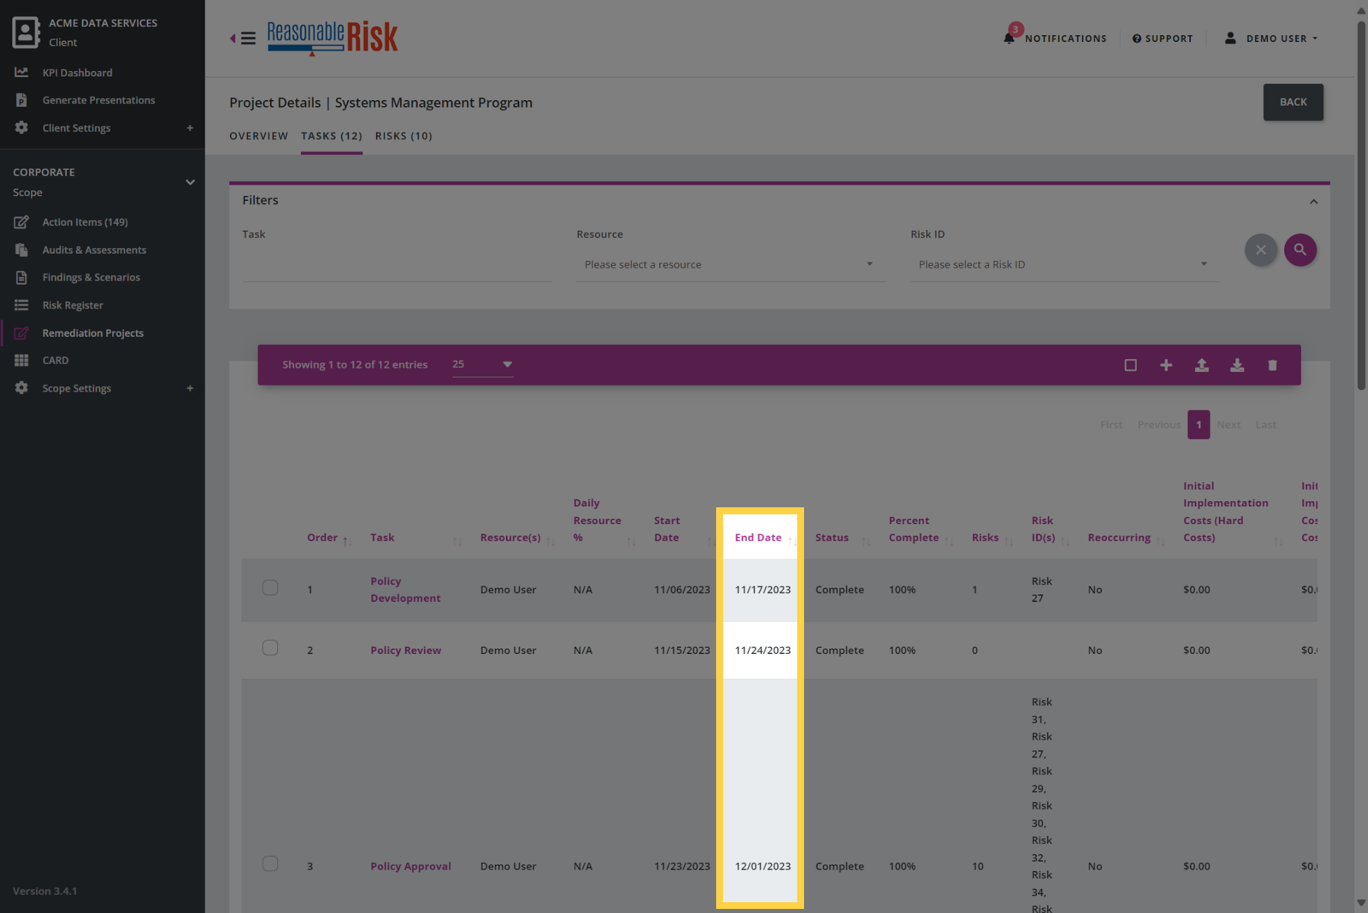The image size is (1368, 913).
Task: Open KPI Dashboard in sidebar
Action: tap(77, 72)
